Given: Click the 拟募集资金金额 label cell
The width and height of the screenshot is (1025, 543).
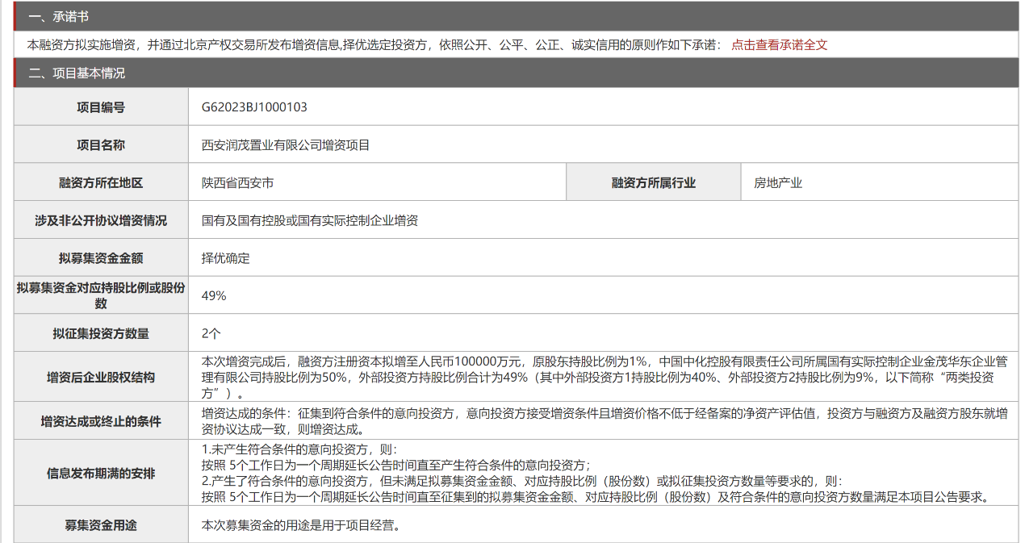Looking at the screenshot, I should 101,258.
